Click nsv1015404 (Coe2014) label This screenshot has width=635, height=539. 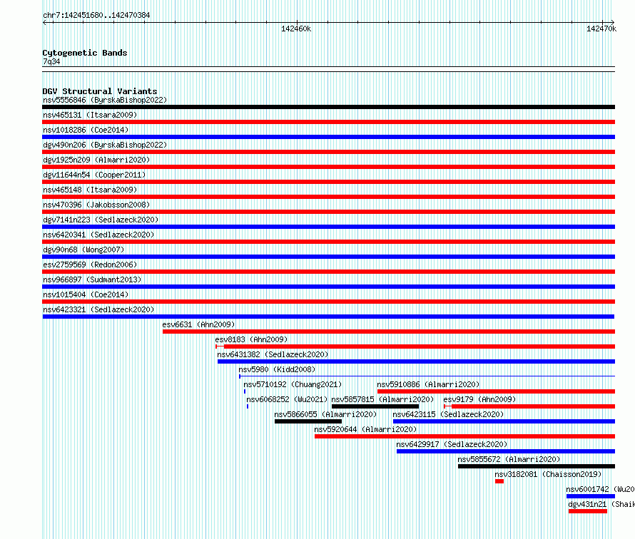(86, 294)
